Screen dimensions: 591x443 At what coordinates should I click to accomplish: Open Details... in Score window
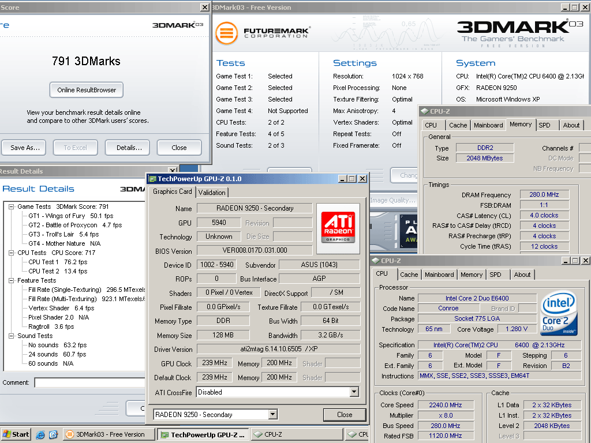pos(128,148)
